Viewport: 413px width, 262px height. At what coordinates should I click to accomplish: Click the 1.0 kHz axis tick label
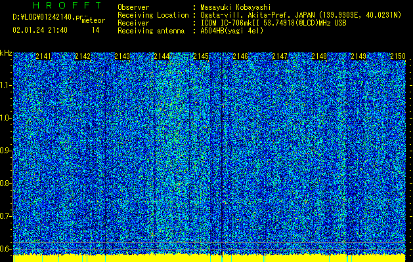pos(5,118)
